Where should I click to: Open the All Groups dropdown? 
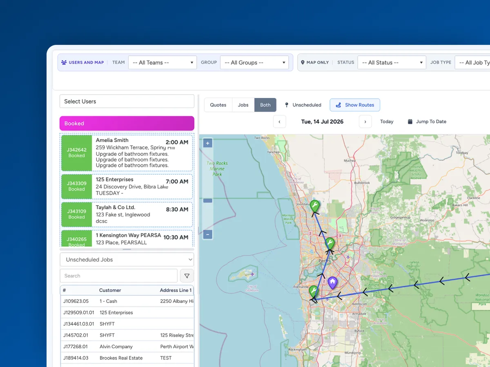click(254, 62)
